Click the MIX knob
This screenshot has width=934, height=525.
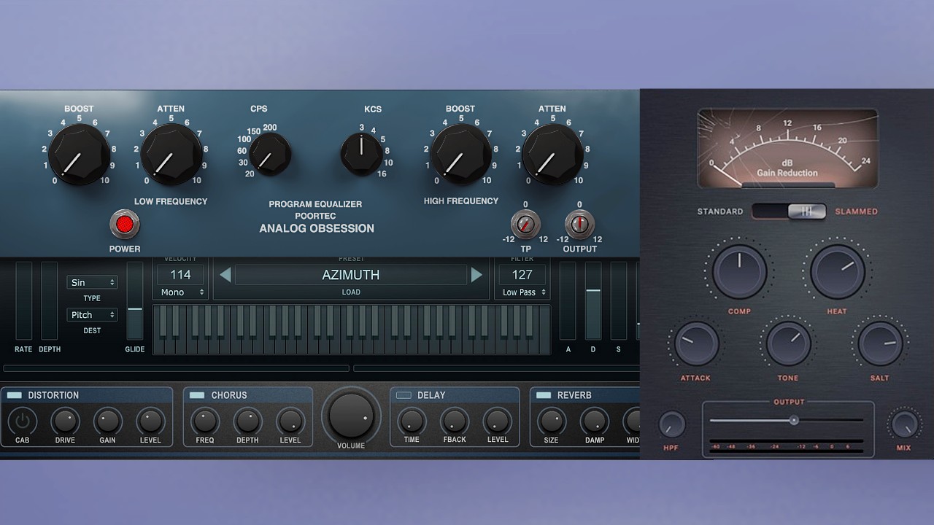904,425
